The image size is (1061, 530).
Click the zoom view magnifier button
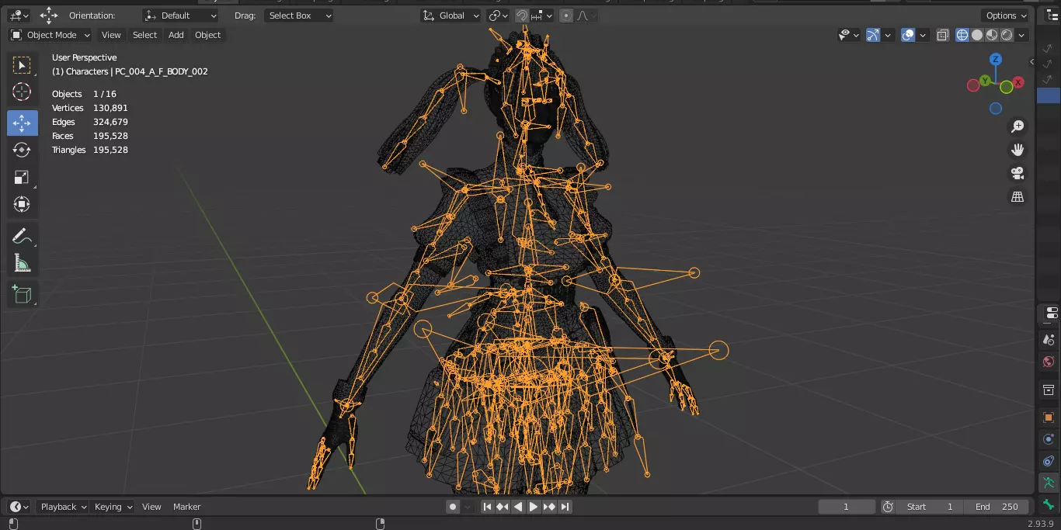[x=1018, y=126]
